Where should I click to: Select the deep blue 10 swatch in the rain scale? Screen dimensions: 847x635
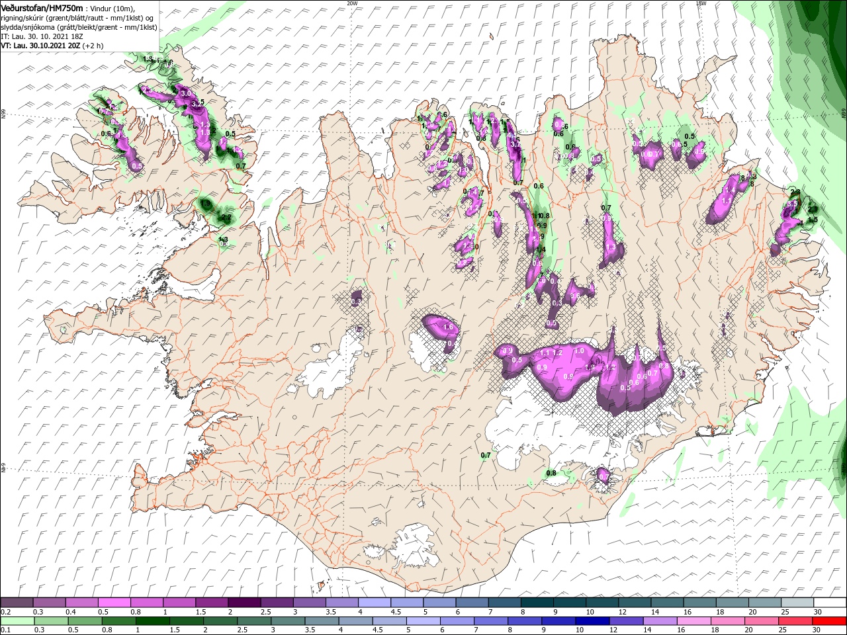(592, 622)
